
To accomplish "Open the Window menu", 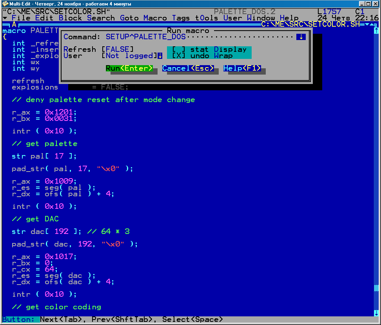I will pos(261,18).
